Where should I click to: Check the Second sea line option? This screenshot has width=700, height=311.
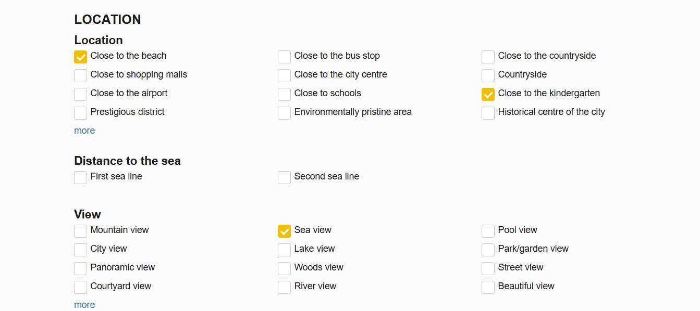point(284,177)
